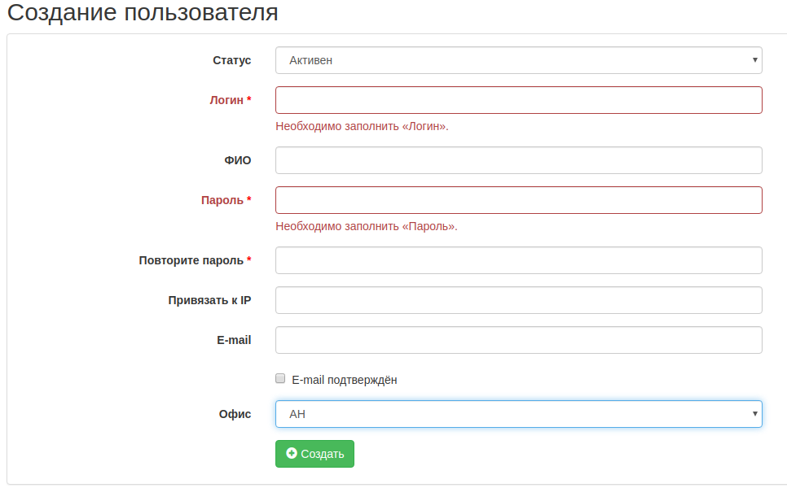
Task: Click the Привязать к IP field
Action: pyautogui.click(x=518, y=300)
